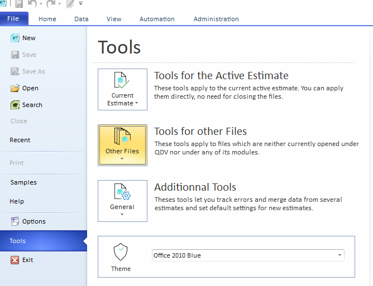This screenshot has height=286, width=373.
Task: Open the quick access toolbar customize arrow
Action: (x=81, y=4)
